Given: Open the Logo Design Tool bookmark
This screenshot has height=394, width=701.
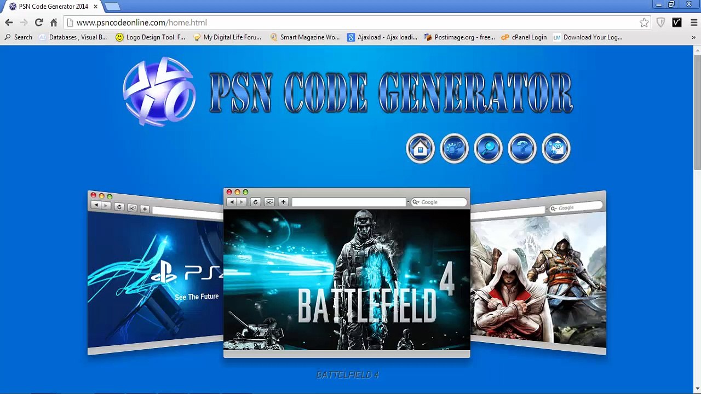Looking at the screenshot, I should [151, 37].
